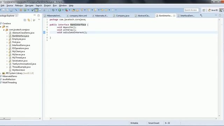Close the Package Explorer view tab
Viewport: 224px width, 126px height.
[16, 15]
